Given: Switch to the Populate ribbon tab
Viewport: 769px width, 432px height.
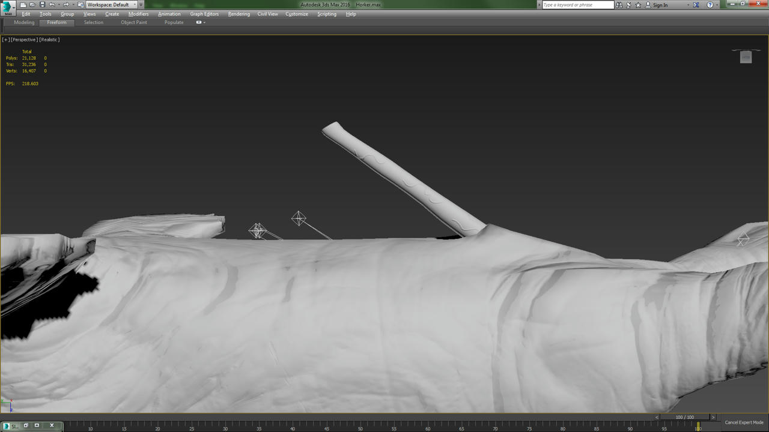Looking at the screenshot, I should [x=174, y=22].
